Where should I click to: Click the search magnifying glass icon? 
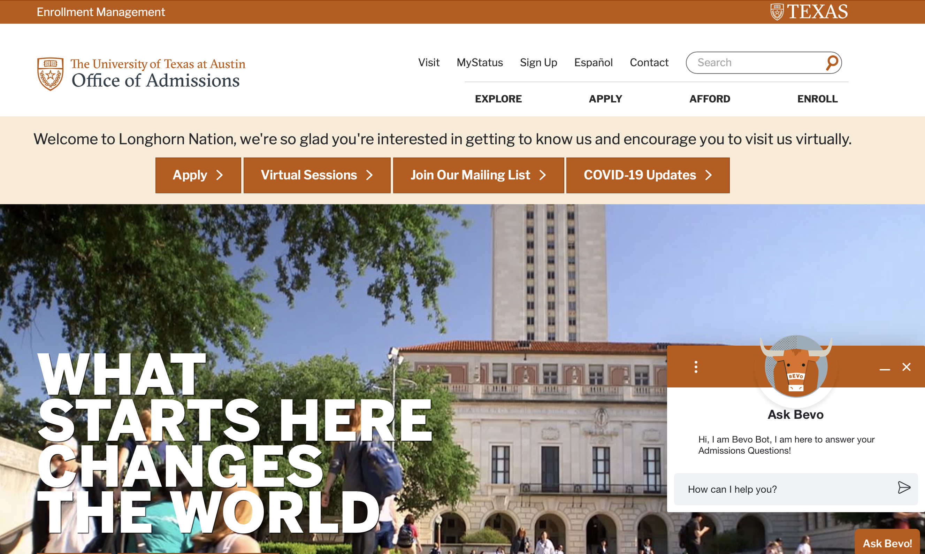click(x=832, y=62)
